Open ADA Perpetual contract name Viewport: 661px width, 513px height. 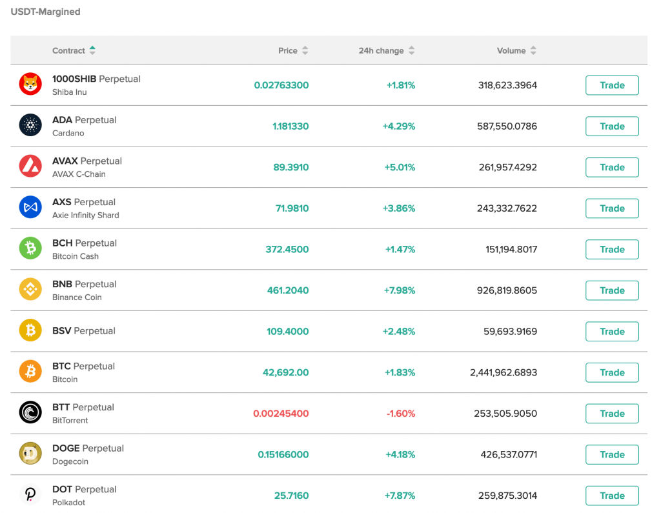[x=85, y=120]
